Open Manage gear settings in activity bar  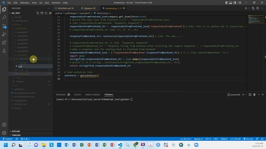[x=4, y=133]
